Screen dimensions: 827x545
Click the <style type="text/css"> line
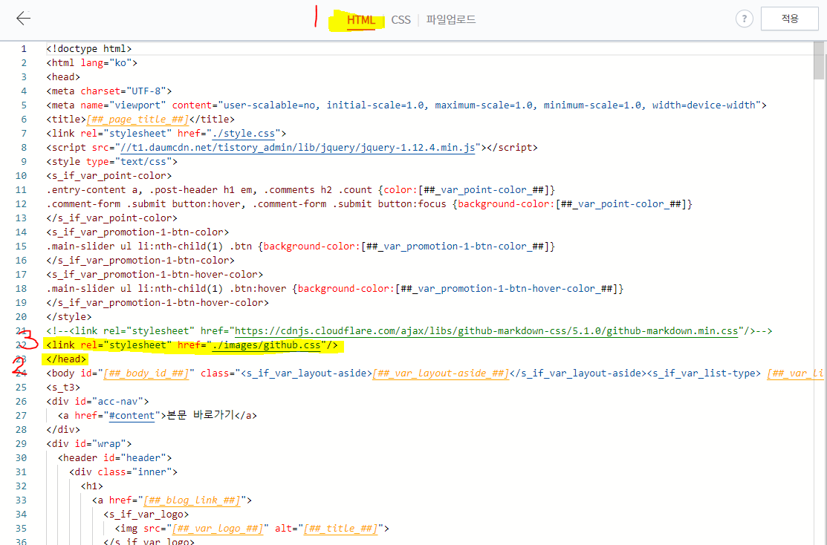point(111,161)
